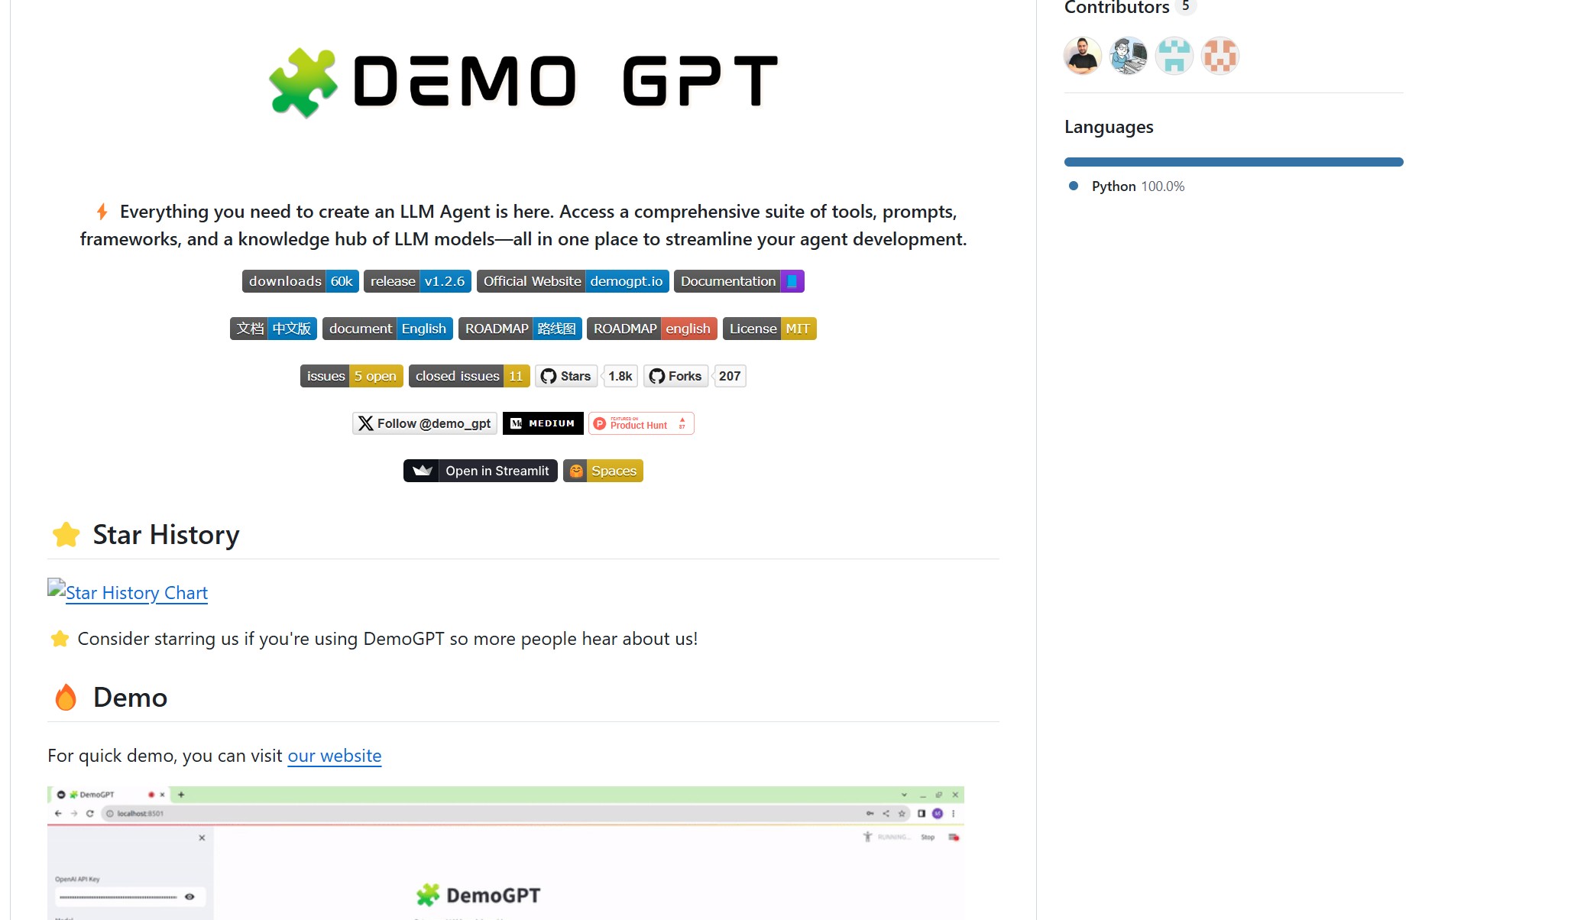Drag the Python 100.0% language progress bar
The image size is (1571, 920).
coord(1234,161)
